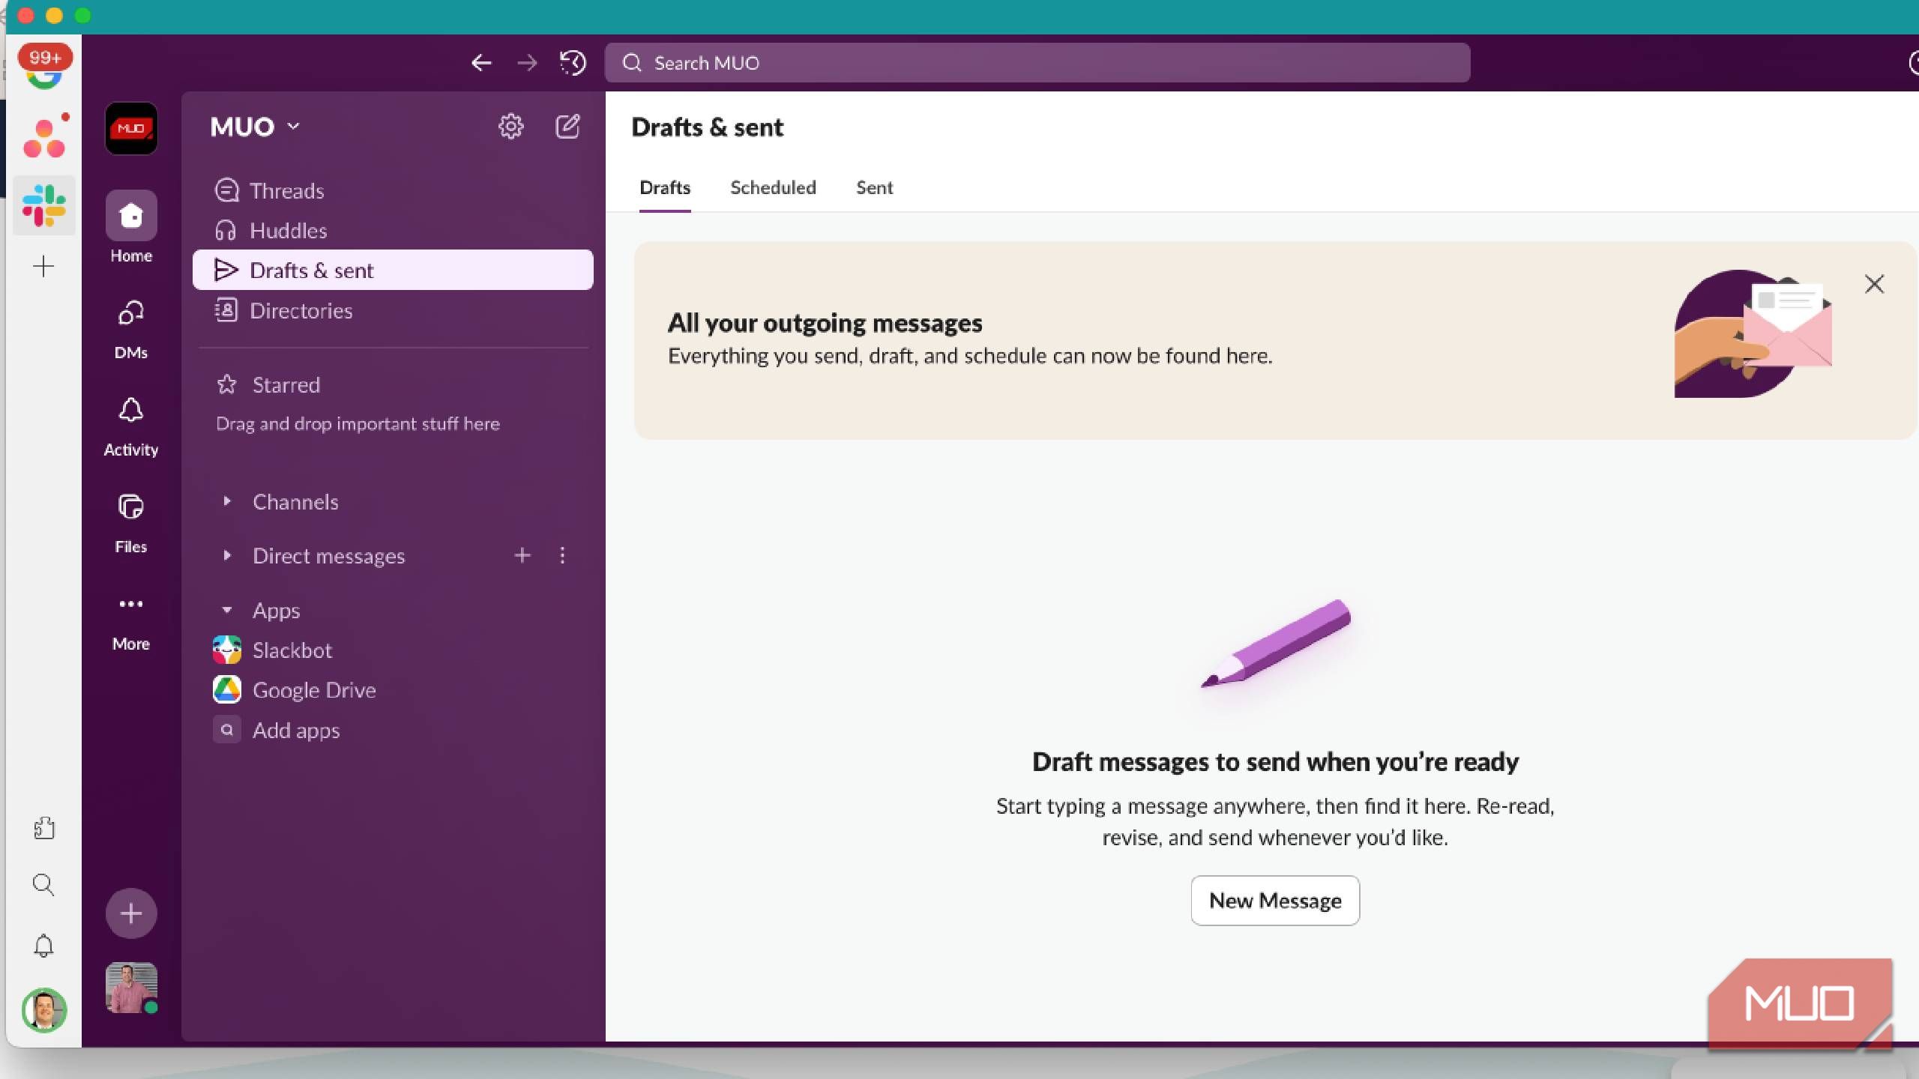
Task: Click the New Message button
Action: [x=1275, y=901]
